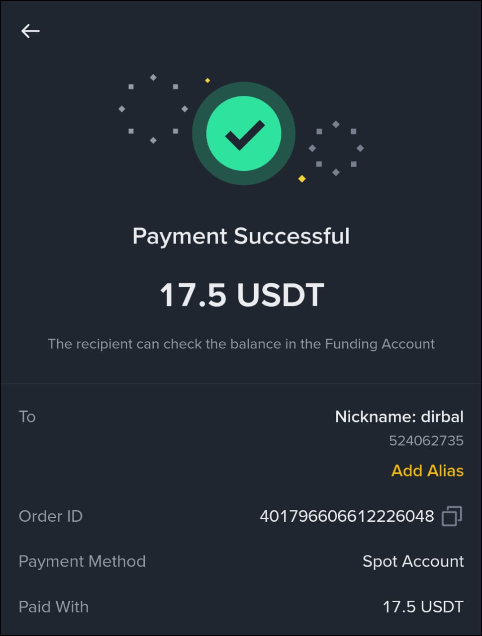Click the Spot Account value
Screen dimensions: 482x636
[x=413, y=561]
